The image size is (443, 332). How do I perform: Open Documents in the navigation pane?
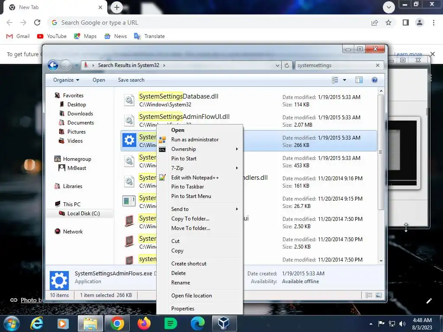point(80,122)
